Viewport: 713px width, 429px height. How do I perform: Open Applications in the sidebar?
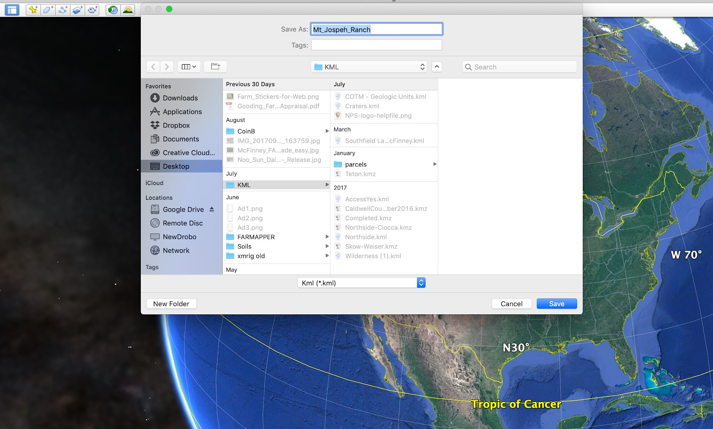[182, 112]
